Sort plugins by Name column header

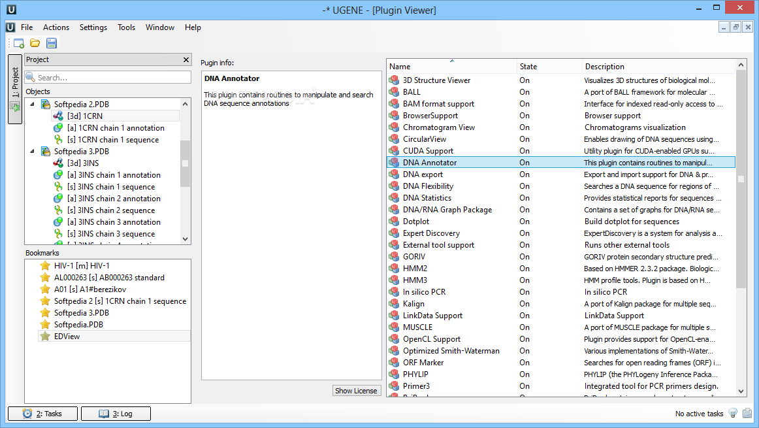[451, 67]
